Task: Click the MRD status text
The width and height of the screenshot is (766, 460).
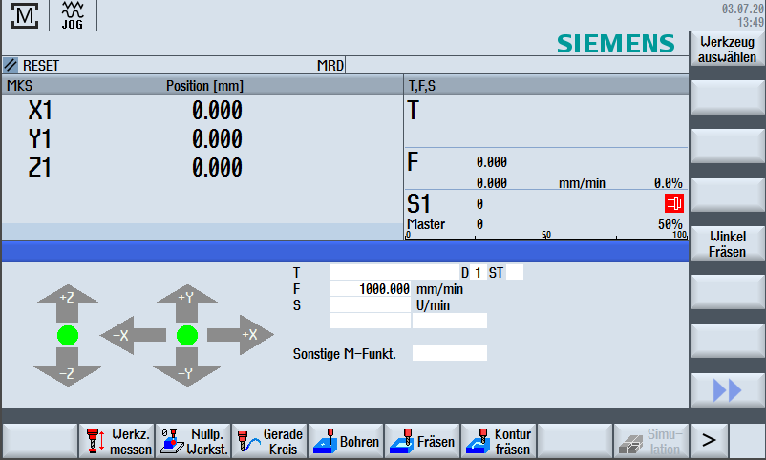Action: [330, 66]
